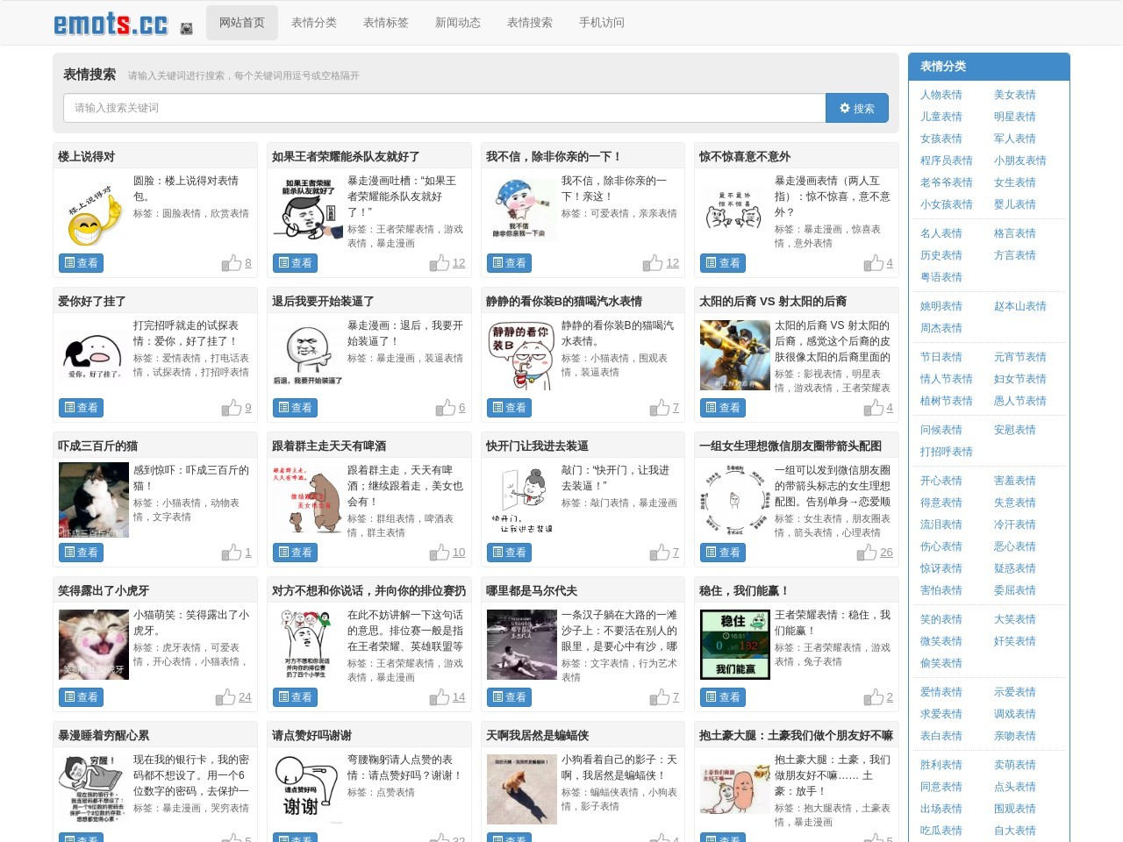Screen dimensions: 1123x842
Task: Click 查看 button on 爱你好了挂了 card
Action: 80,408
